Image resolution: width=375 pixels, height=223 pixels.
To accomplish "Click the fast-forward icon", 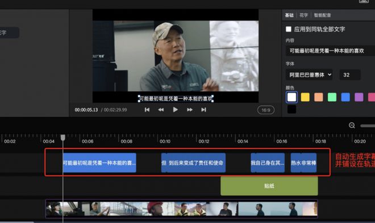I will point(190,110).
